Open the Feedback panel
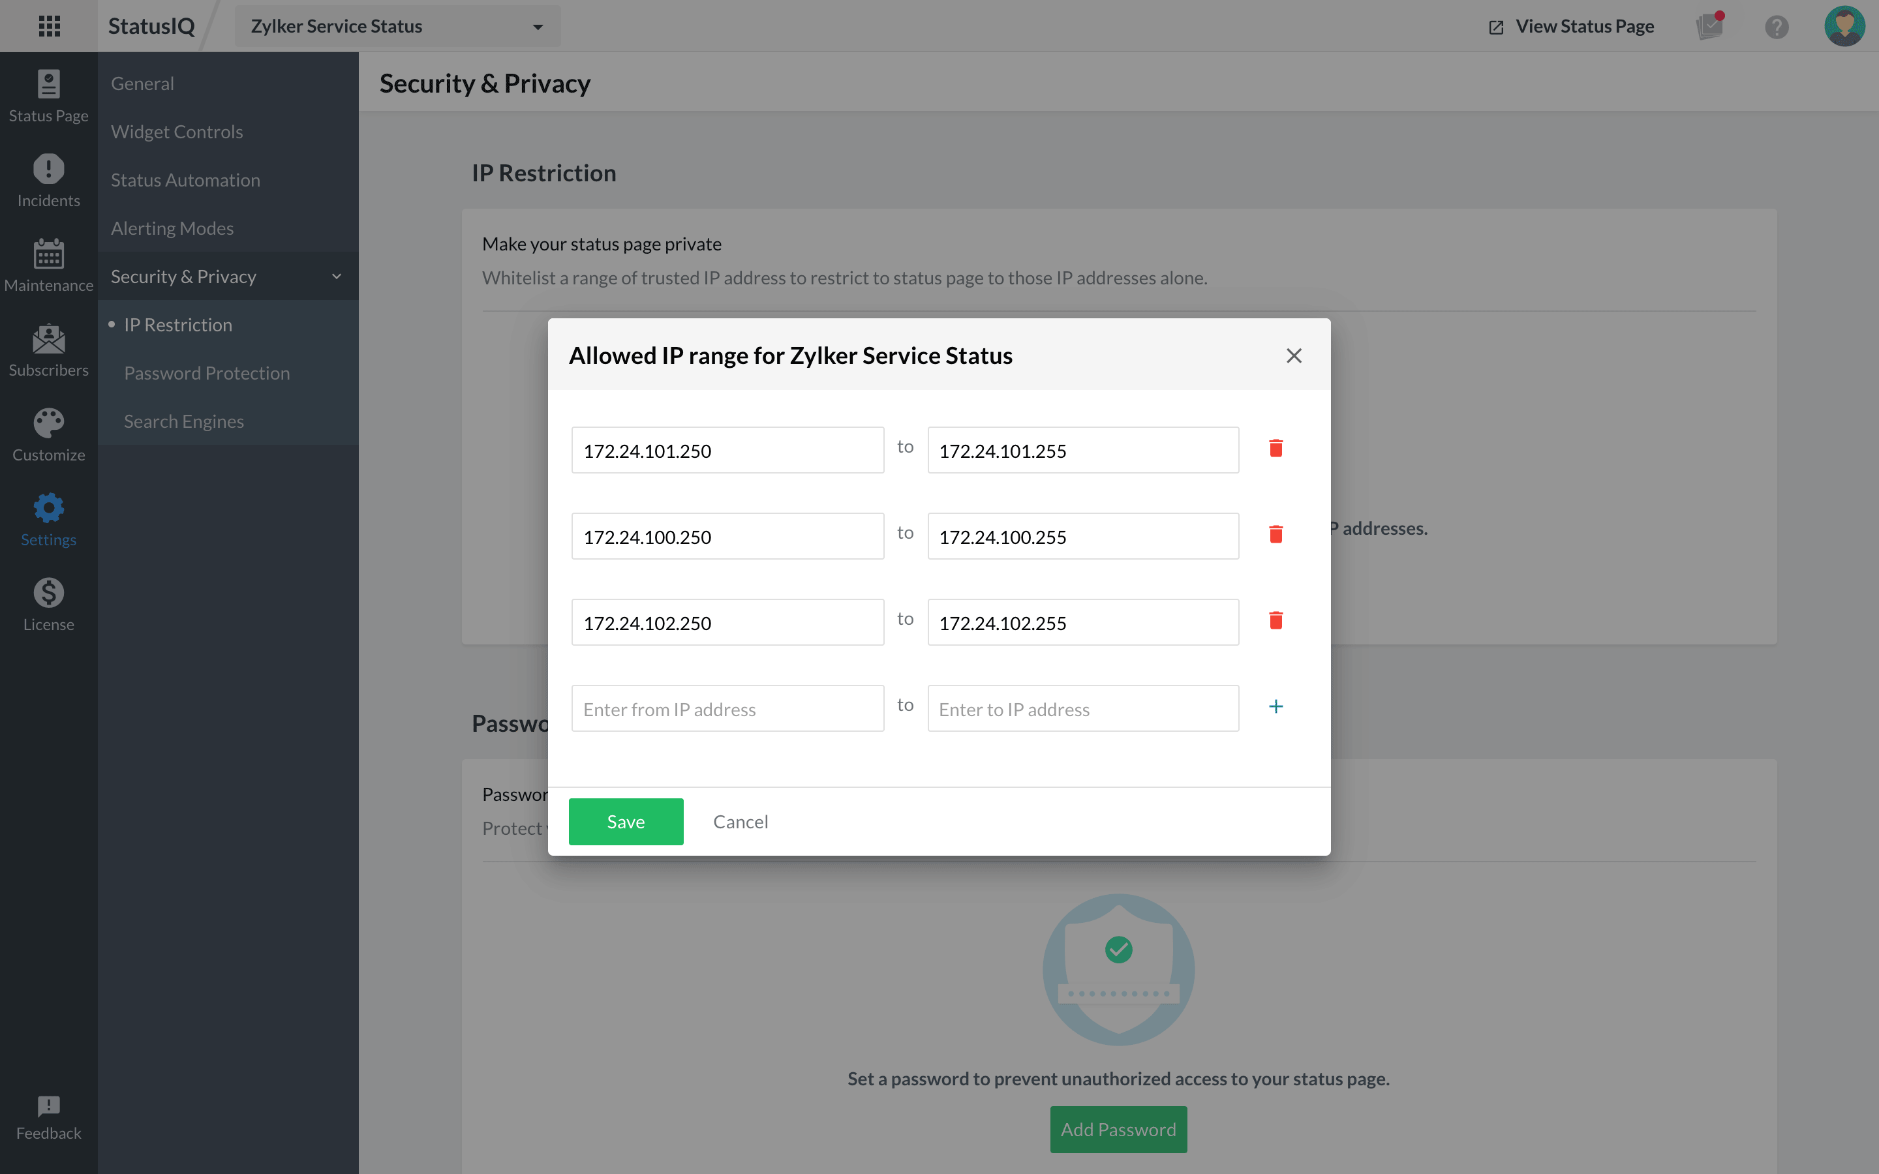1879x1174 pixels. click(x=48, y=1117)
